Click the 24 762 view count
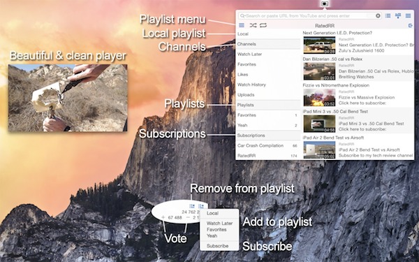This screenshot has height=262, width=419. [x=191, y=212]
